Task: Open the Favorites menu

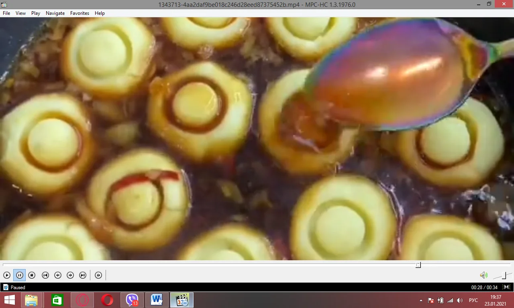Action: 80,13
